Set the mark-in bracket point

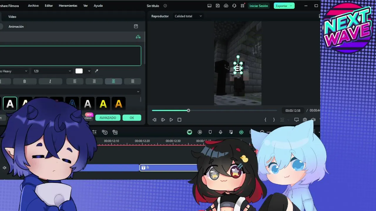(265, 120)
